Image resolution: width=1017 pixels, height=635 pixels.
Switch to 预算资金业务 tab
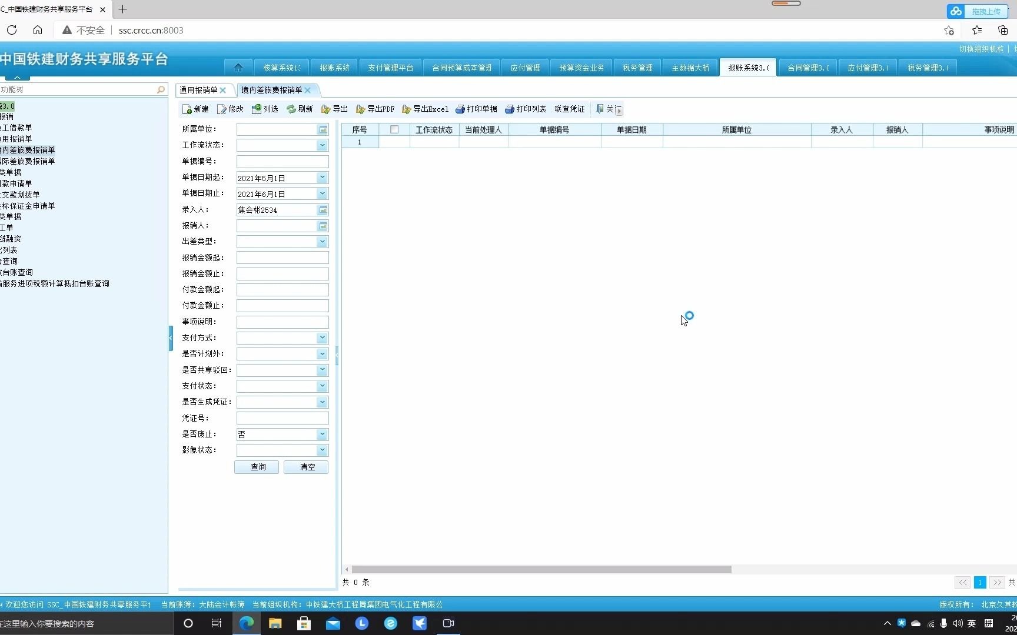point(581,68)
